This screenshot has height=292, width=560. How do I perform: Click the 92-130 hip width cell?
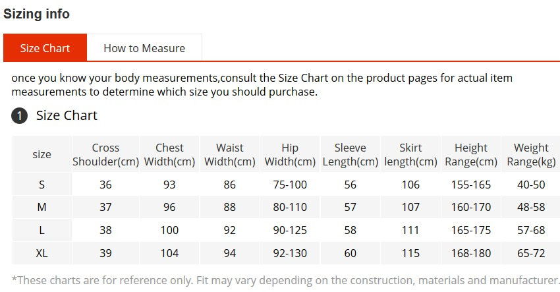coord(290,253)
